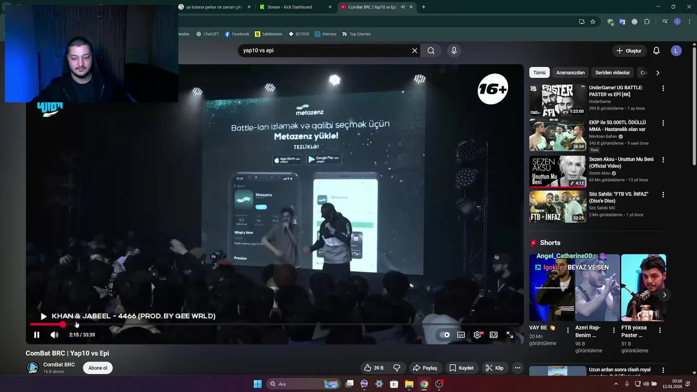The width and height of the screenshot is (697, 392).
Task: Open Söz Sahibi FTB VS. İNFAZ video title
Action: coord(619,197)
